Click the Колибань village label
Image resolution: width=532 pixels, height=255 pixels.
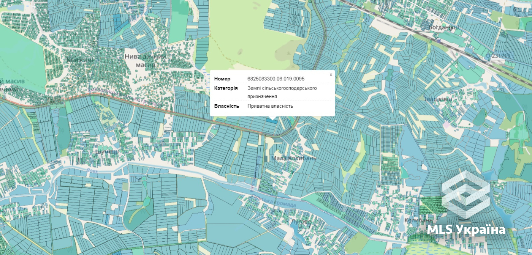tap(419, 220)
